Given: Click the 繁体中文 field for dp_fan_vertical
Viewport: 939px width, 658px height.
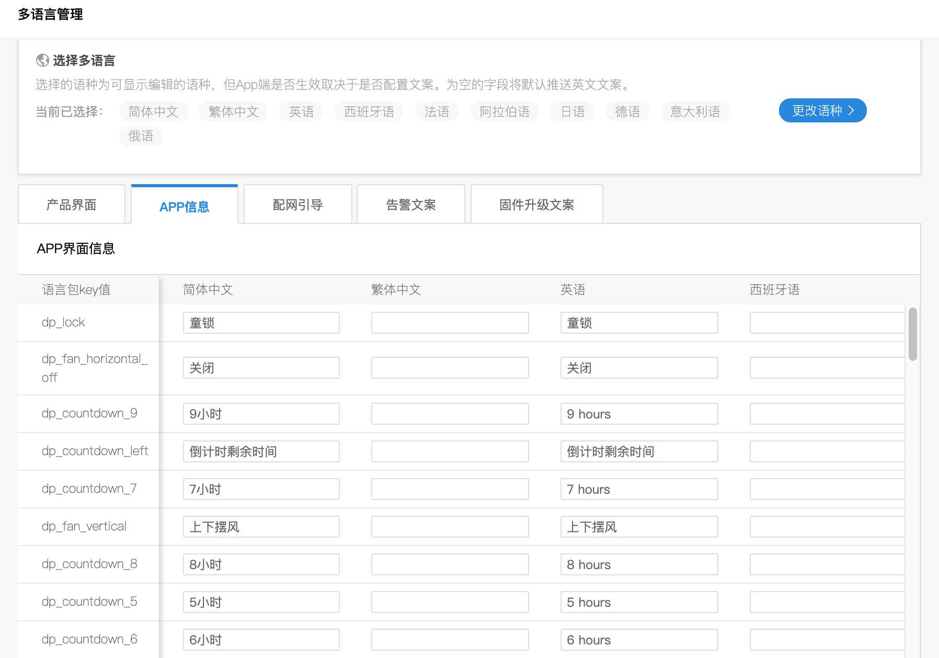Looking at the screenshot, I should pyautogui.click(x=450, y=527).
